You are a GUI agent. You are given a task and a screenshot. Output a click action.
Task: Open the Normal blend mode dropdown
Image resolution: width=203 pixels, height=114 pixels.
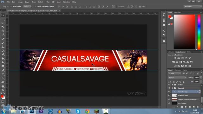[x=177, y=78]
